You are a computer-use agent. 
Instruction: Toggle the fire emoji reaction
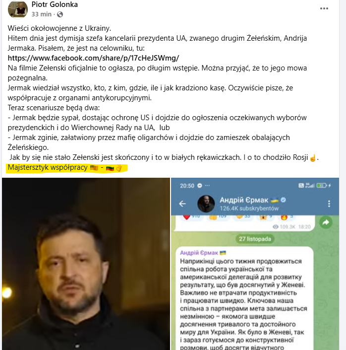(x=284, y=216)
